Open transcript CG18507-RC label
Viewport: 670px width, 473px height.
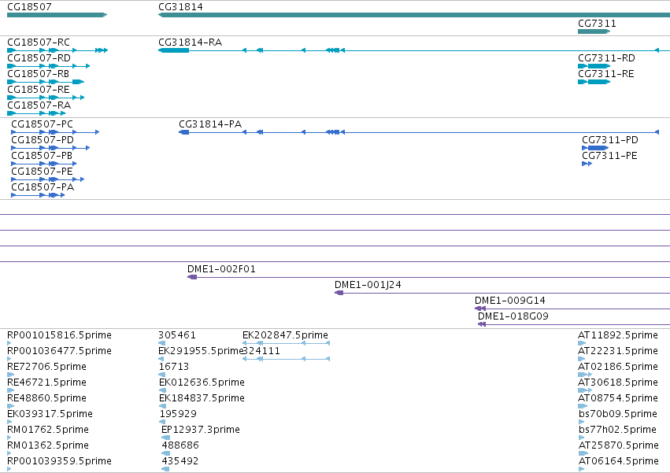pyautogui.click(x=39, y=42)
